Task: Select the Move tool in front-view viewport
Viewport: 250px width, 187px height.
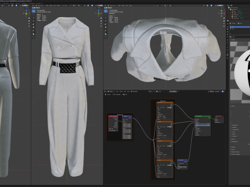Action: pyautogui.click(x=33, y=18)
